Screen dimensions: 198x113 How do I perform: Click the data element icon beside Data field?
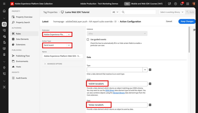150,105
